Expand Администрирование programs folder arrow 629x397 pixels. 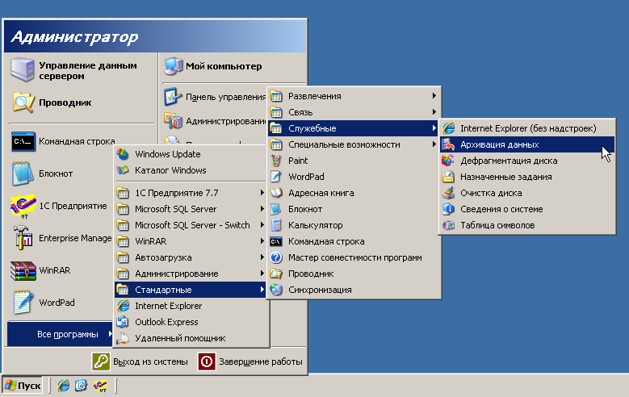[x=262, y=274]
